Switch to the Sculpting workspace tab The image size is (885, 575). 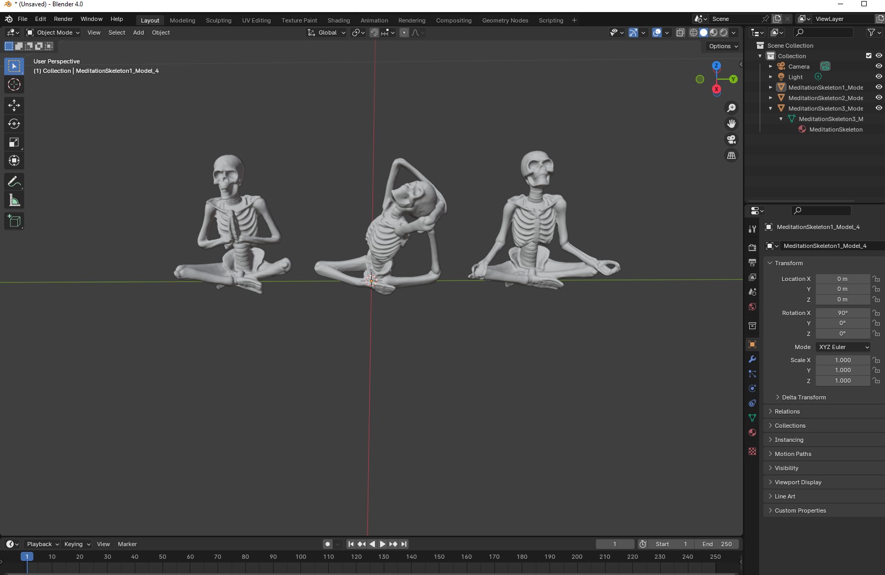pos(219,20)
